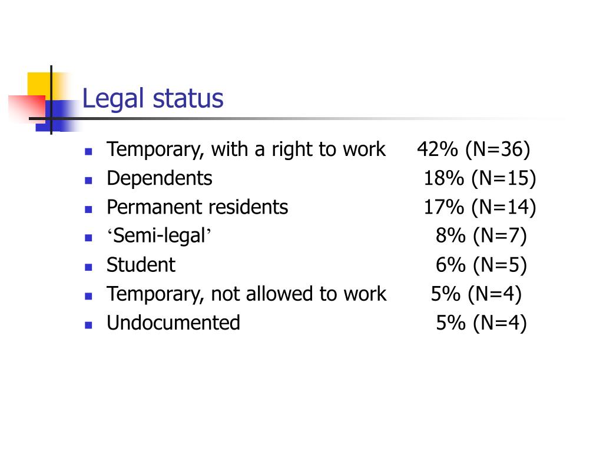Select the bullet marker next to Student
This screenshot has width=603, height=452.
point(88,267)
